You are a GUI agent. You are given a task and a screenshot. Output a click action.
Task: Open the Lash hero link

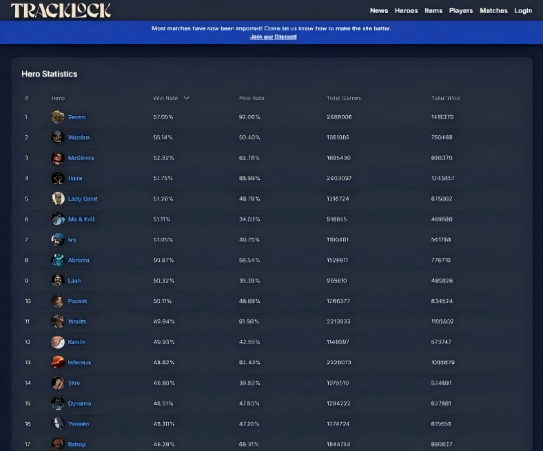(74, 281)
